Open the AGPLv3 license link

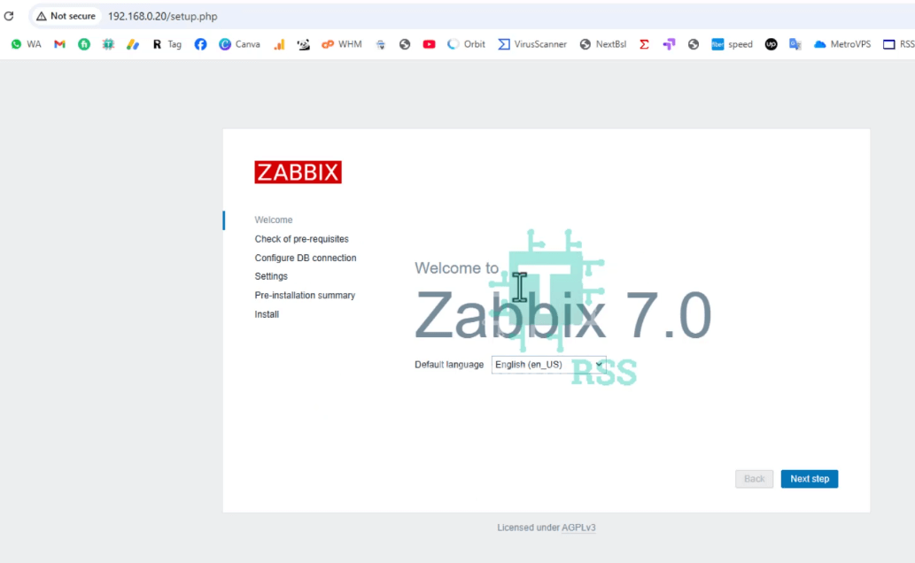coord(578,528)
